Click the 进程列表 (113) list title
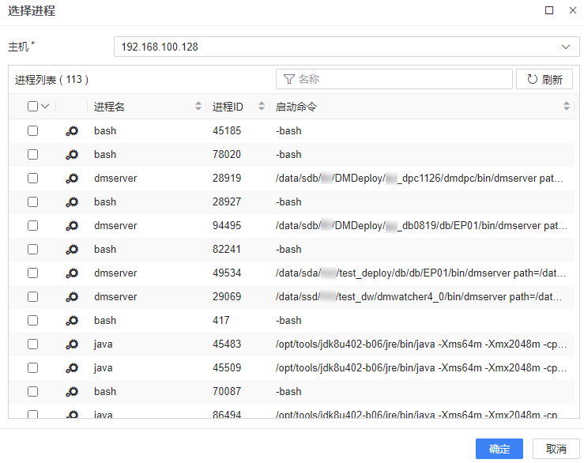 click(x=51, y=79)
